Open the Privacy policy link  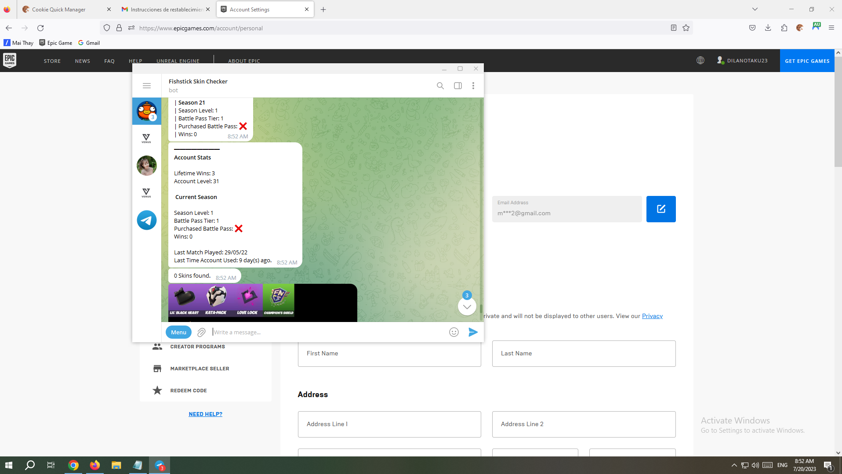(652, 316)
